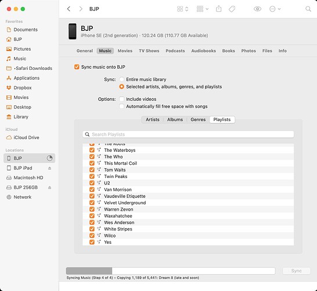Uncheck Sync music onto BJP
Image resolution: width=317 pixels, height=291 pixels.
coord(77,67)
